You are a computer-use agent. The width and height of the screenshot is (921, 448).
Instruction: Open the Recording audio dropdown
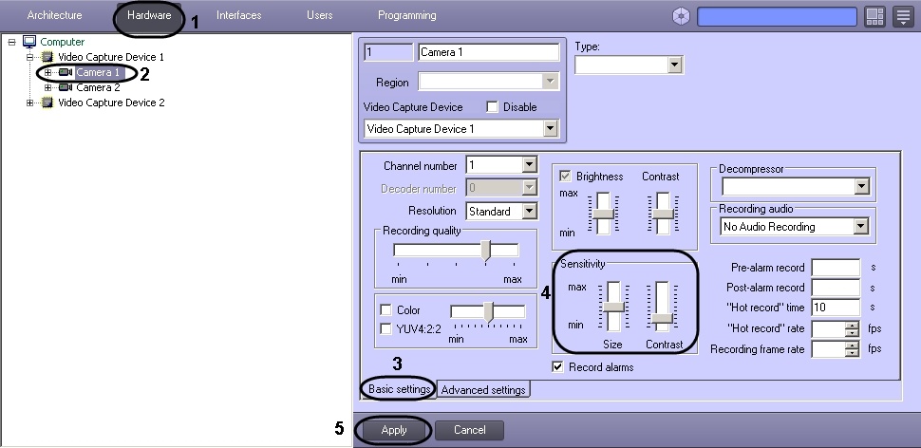[x=861, y=227]
